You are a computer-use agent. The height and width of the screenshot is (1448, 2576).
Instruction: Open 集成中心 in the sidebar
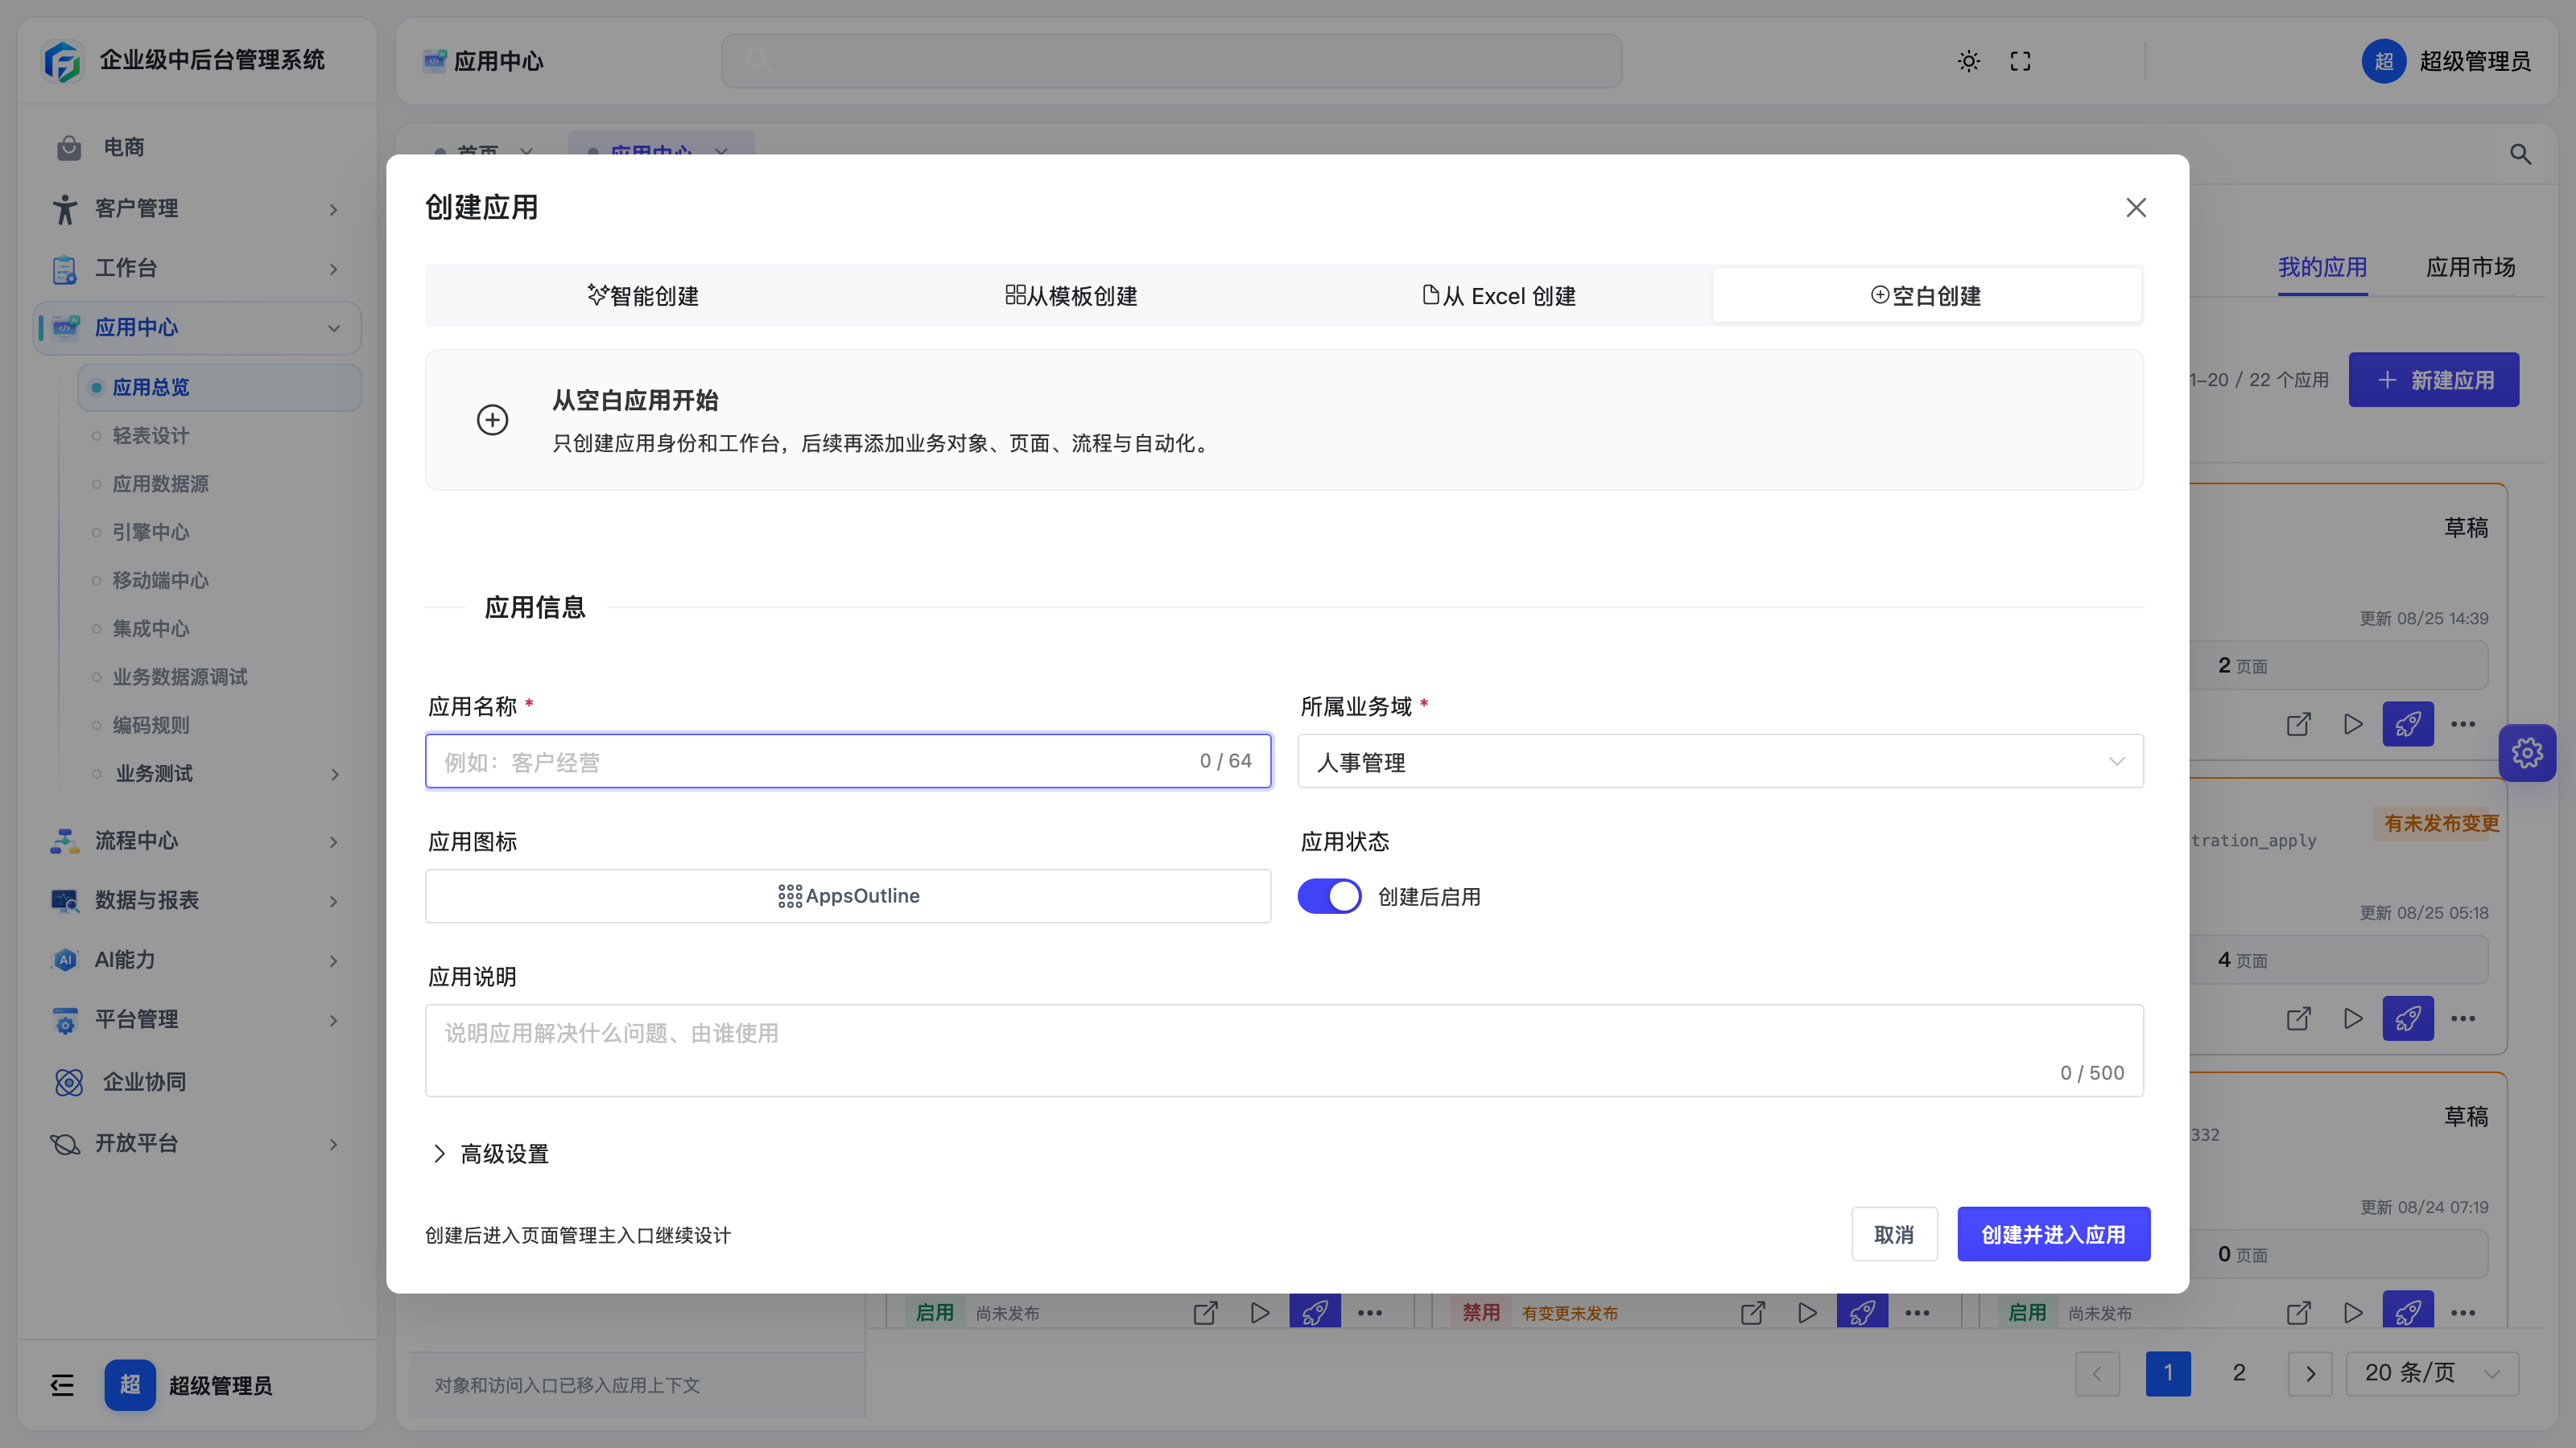point(150,628)
